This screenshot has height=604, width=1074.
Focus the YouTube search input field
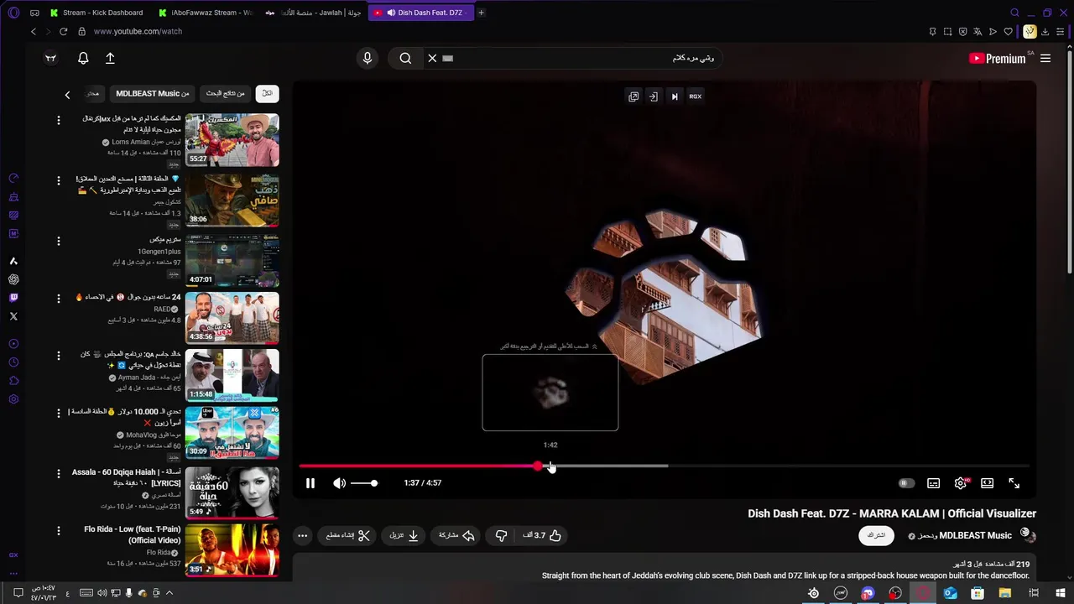587,58
